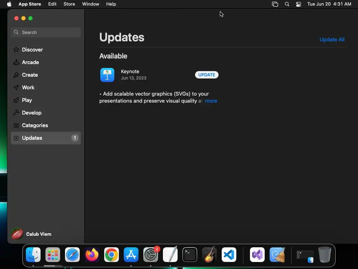Click the Jun 13, 2023 date text

pos(134,78)
